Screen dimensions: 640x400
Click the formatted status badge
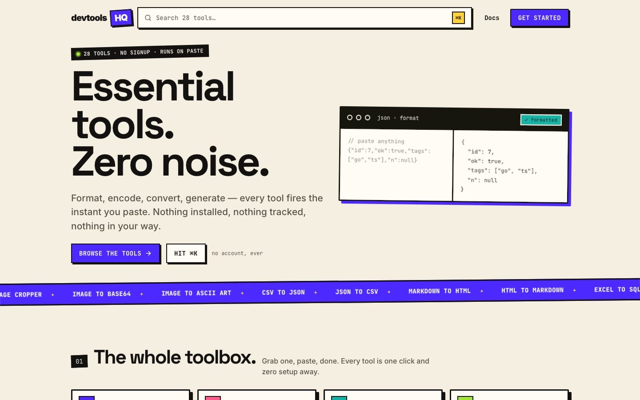(x=541, y=120)
